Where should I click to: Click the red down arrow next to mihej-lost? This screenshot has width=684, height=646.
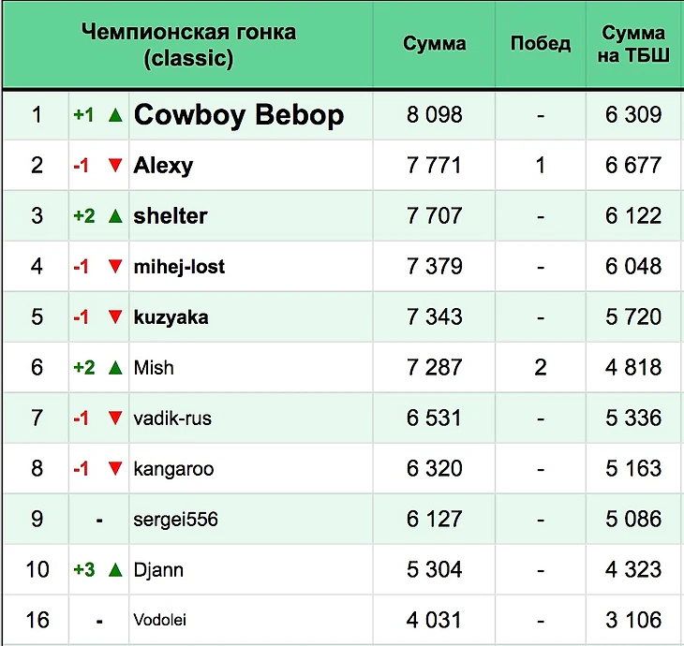pos(115,266)
